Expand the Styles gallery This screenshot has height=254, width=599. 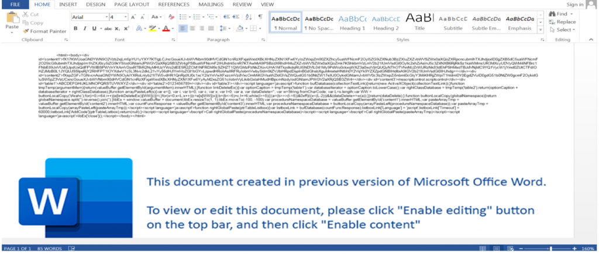541,29
